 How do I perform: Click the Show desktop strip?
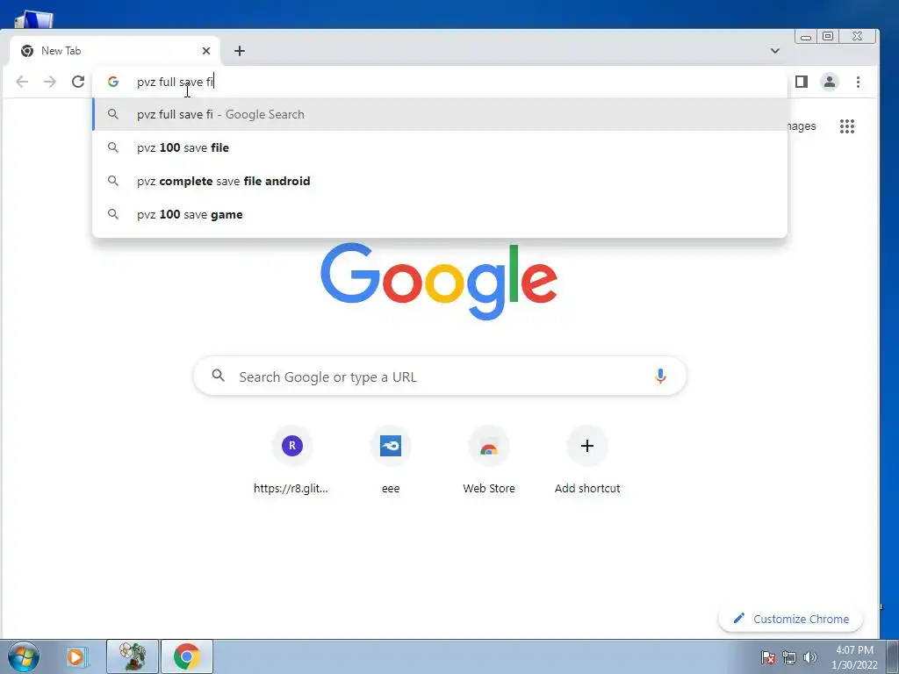click(893, 656)
